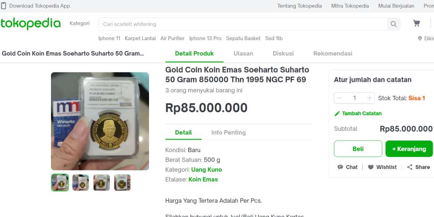Open Koin Emas etalase link
This screenshot has width=434, height=217.
pyautogui.click(x=203, y=180)
